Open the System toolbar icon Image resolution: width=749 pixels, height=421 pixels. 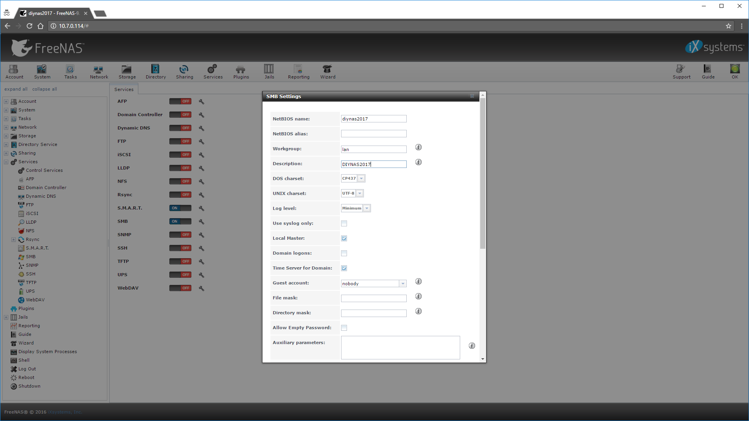[x=42, y=72]
